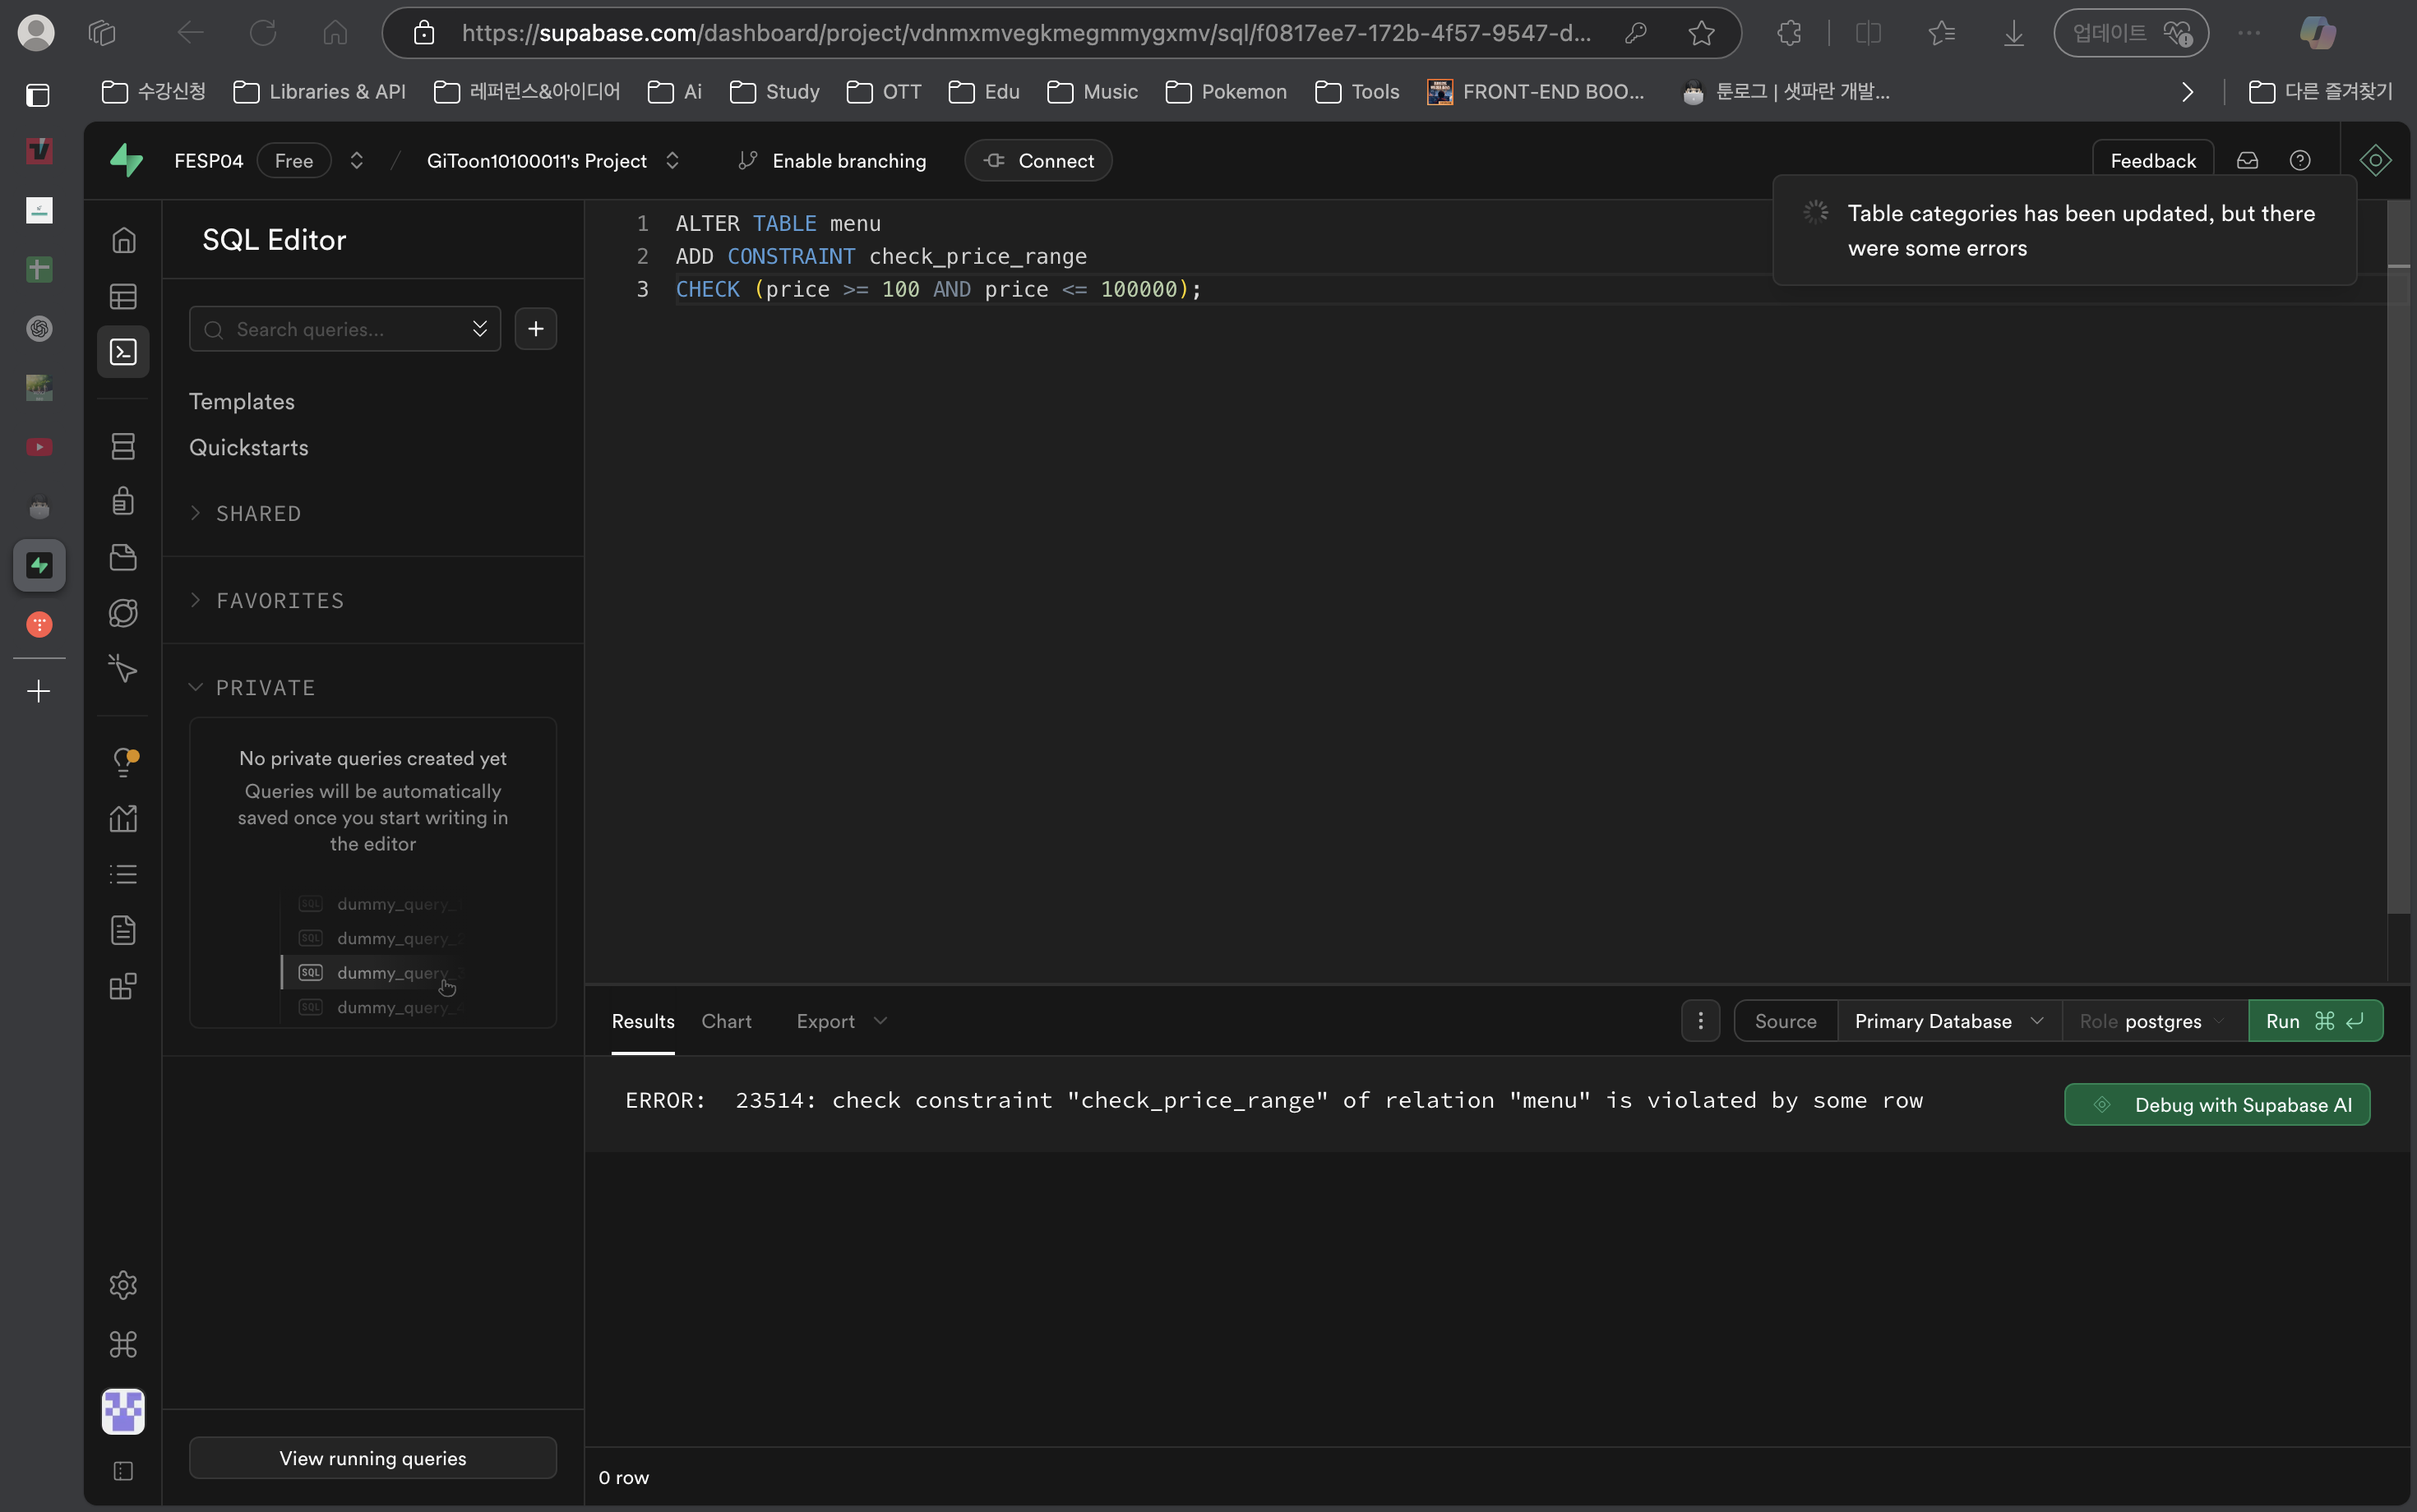
Task: Open the Realtime cursor icon
Action: (123, 668)
